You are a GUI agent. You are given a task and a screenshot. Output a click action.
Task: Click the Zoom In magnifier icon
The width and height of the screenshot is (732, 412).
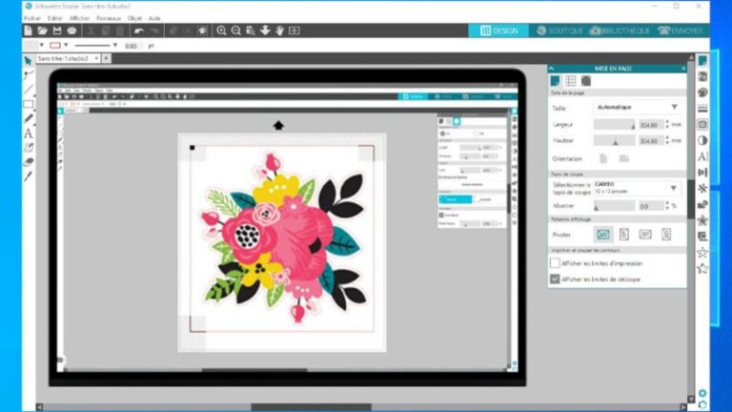[x=221, y=31]
